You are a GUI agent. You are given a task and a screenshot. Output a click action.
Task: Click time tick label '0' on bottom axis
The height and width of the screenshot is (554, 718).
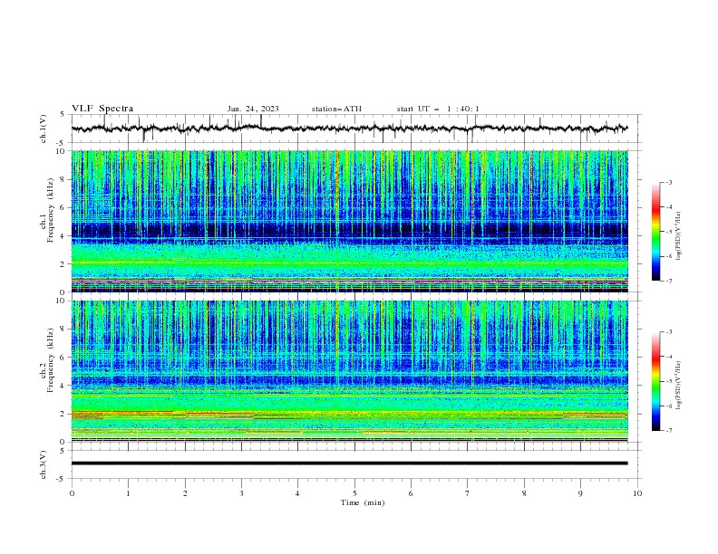click(72, 493)
